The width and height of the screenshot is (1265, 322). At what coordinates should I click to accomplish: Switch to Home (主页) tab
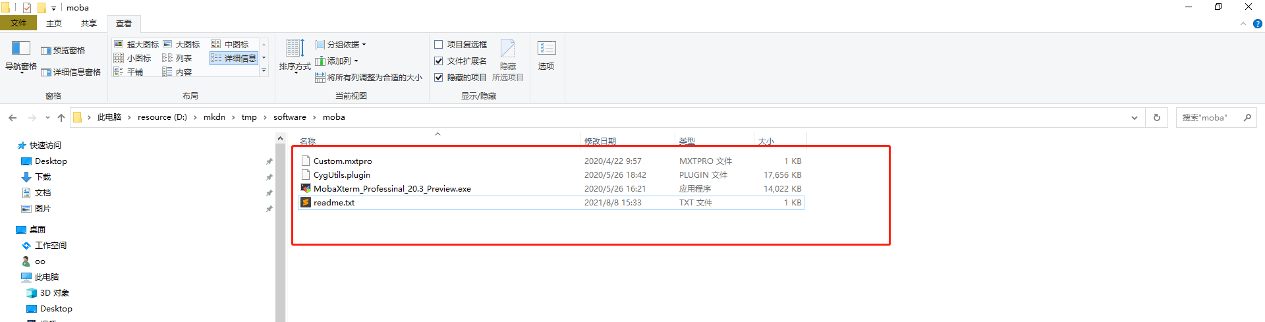tap(54, 23)
